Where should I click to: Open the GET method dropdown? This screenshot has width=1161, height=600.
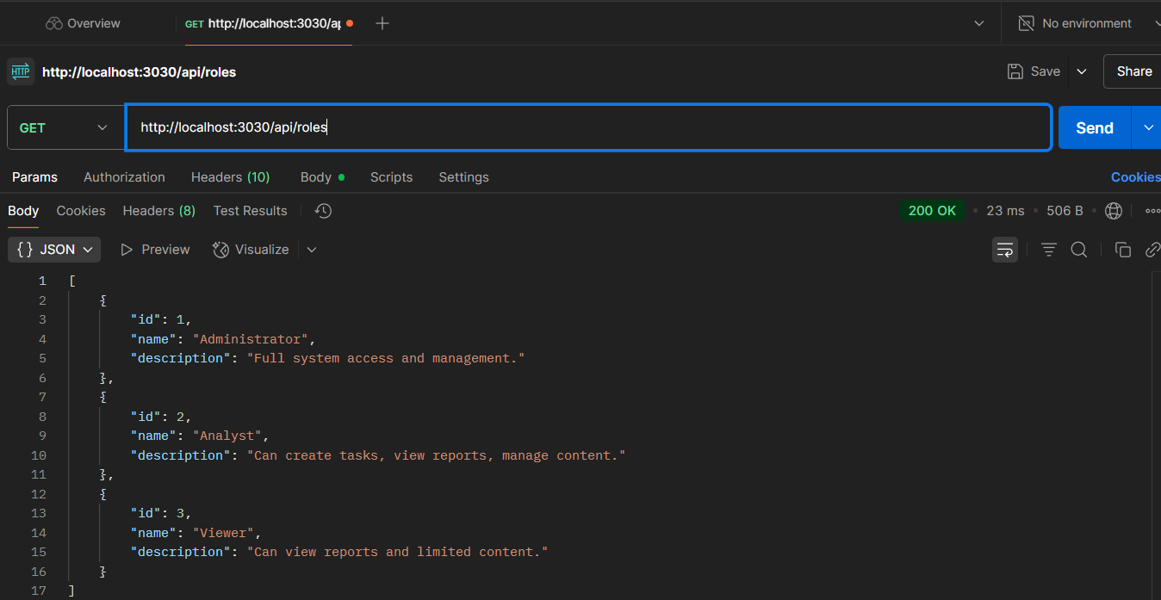click(x=65, y=127)
